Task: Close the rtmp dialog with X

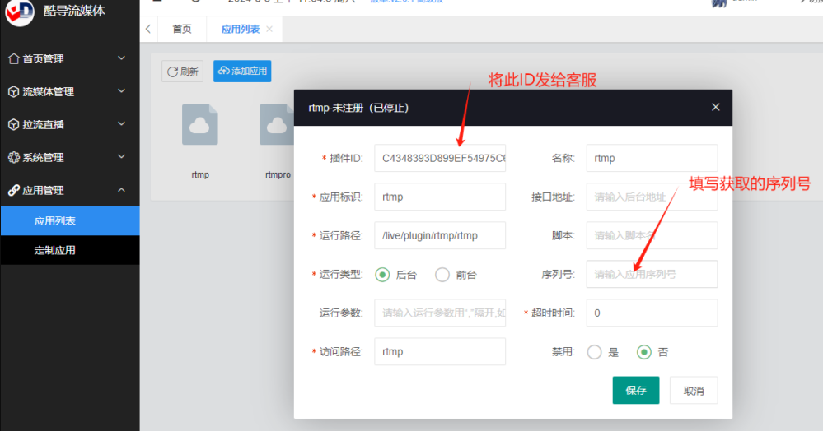Action: (x=715, y=107)
